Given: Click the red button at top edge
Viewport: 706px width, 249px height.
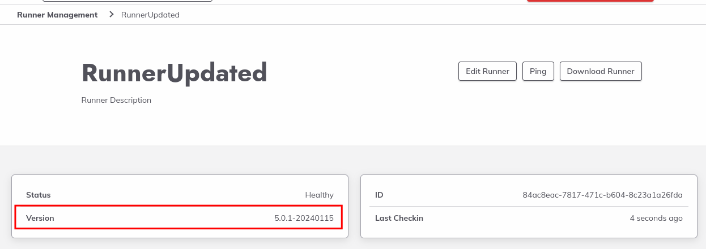Looking at the screenshot, I should pos(590,1).
